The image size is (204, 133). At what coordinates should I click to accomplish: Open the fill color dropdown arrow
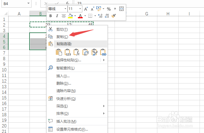coord(75,16)
